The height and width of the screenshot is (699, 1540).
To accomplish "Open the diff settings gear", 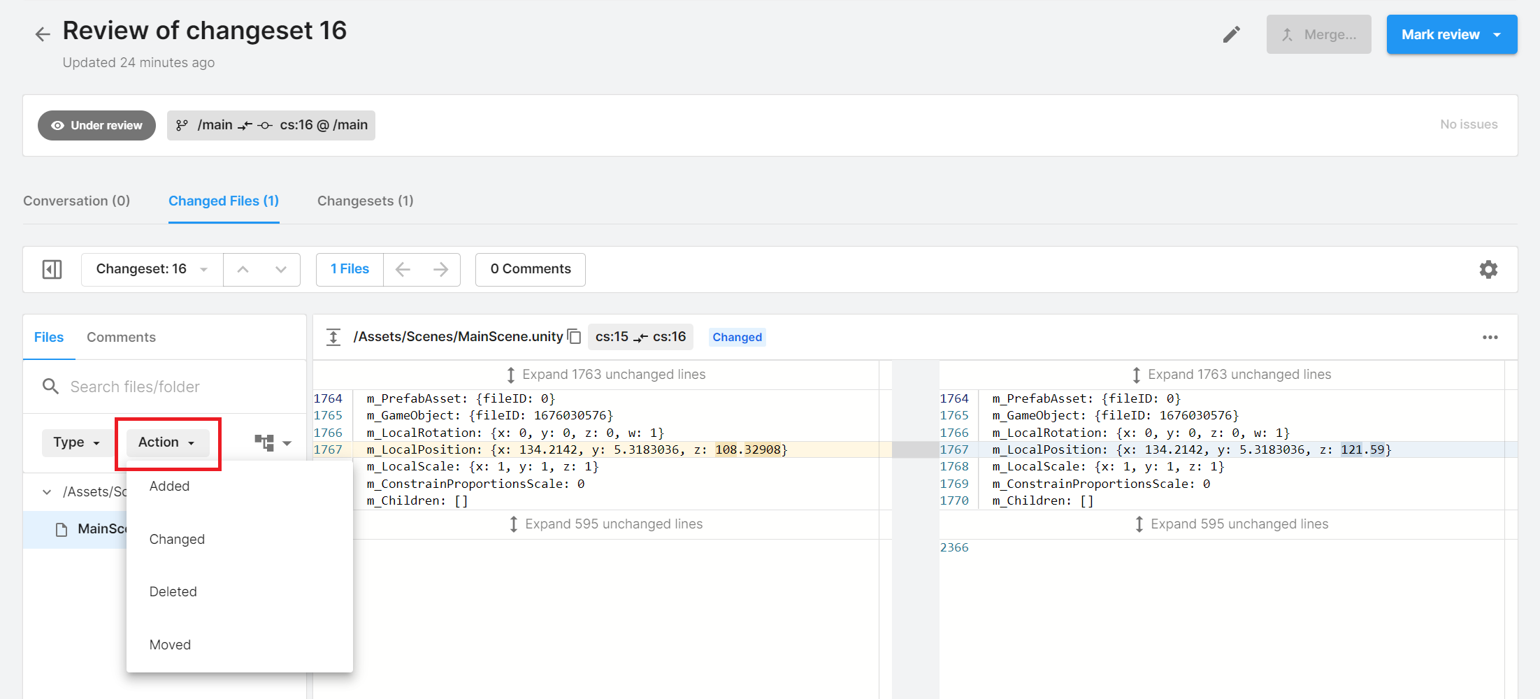I will (x=1488, y=269).
